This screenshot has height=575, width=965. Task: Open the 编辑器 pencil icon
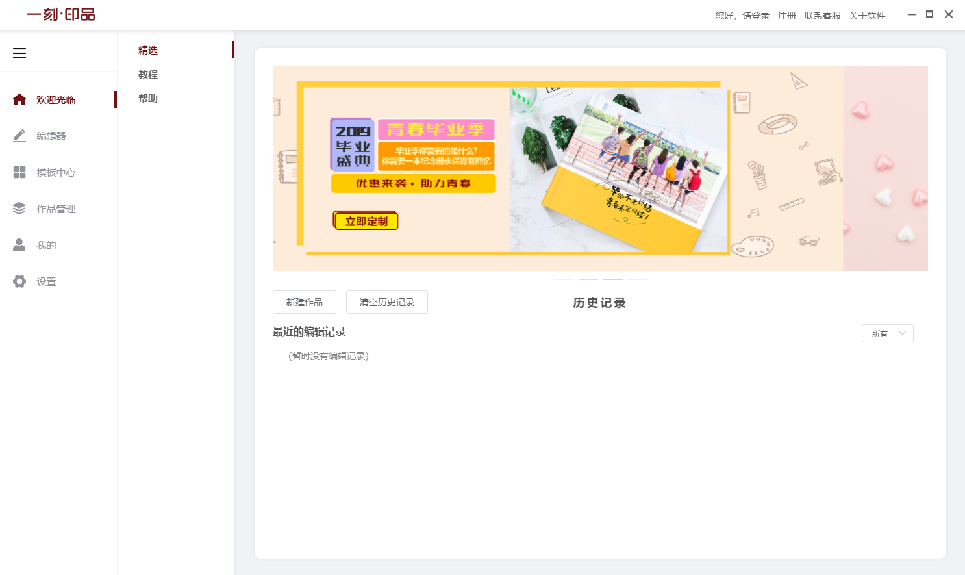pyautogui.click(x=19, y=135)
